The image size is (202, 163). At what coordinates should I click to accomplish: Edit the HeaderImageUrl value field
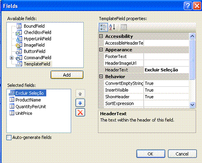[x=166, y=63]
